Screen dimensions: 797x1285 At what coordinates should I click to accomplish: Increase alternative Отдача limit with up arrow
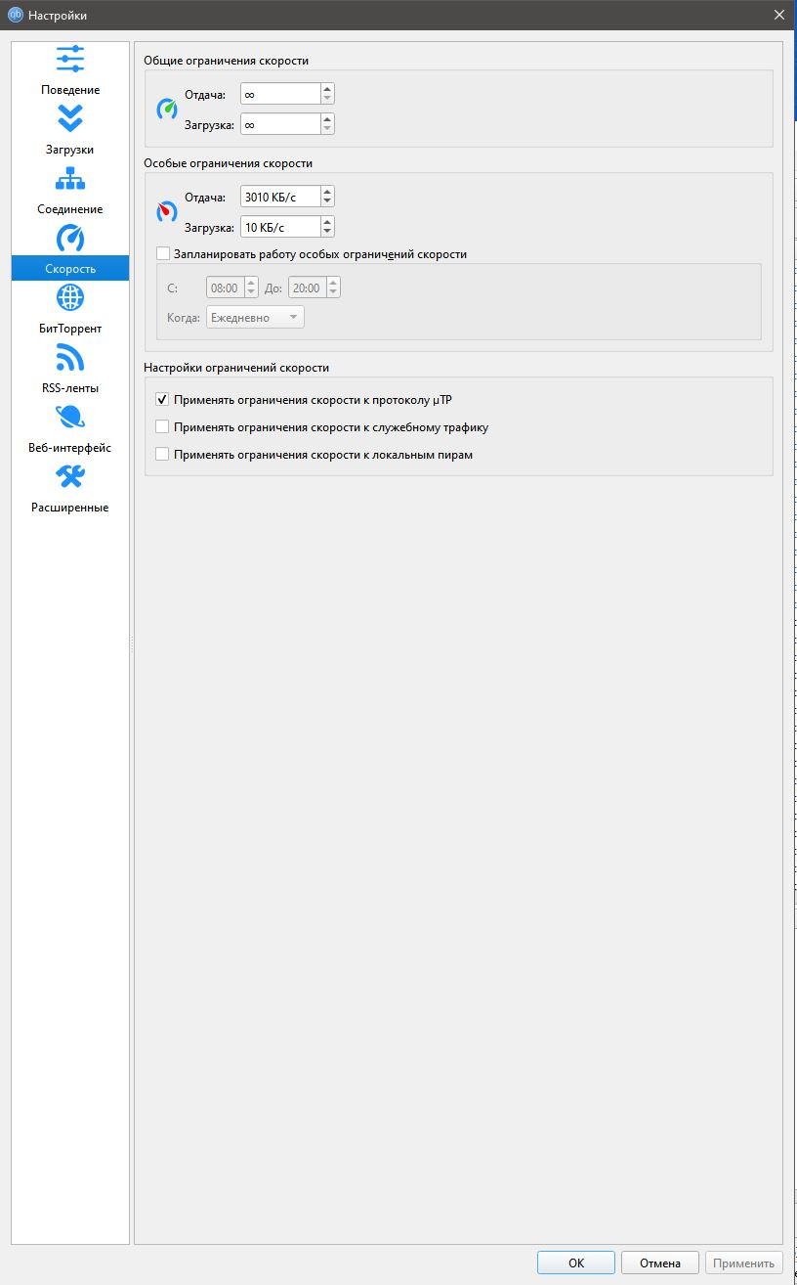click(327, 192)
